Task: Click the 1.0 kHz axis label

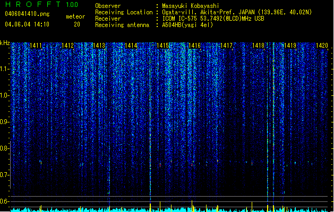Action: pyautogui.click(x=4, y=96)
